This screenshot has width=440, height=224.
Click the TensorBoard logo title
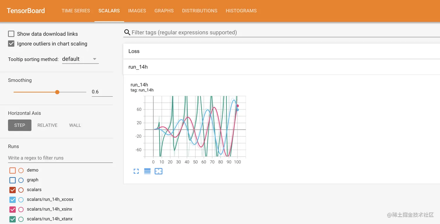pos(26,11)
